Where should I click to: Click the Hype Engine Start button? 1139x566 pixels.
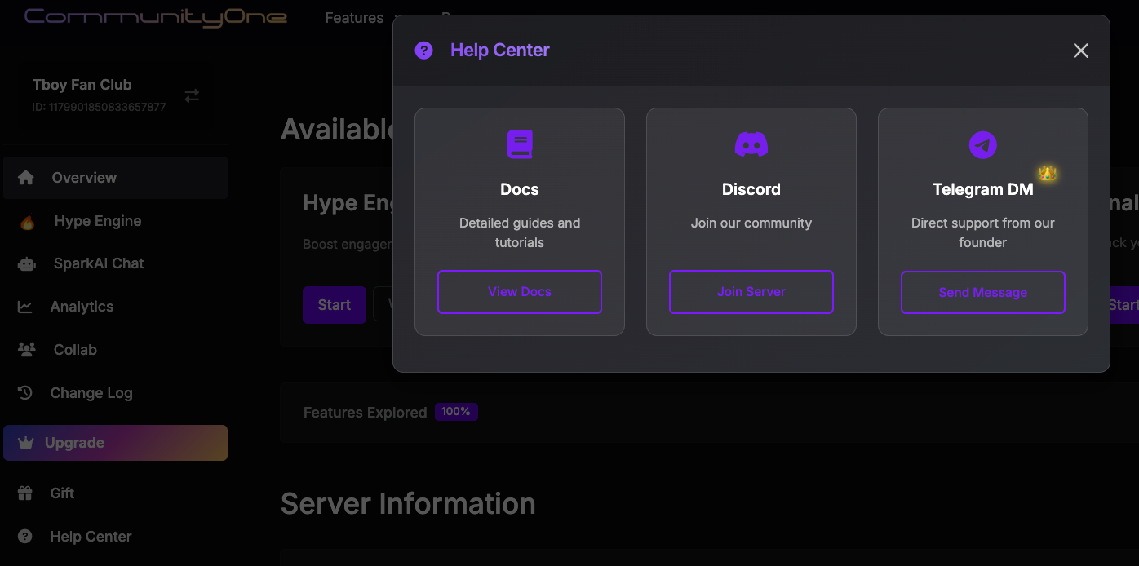(x=335, y=305)
